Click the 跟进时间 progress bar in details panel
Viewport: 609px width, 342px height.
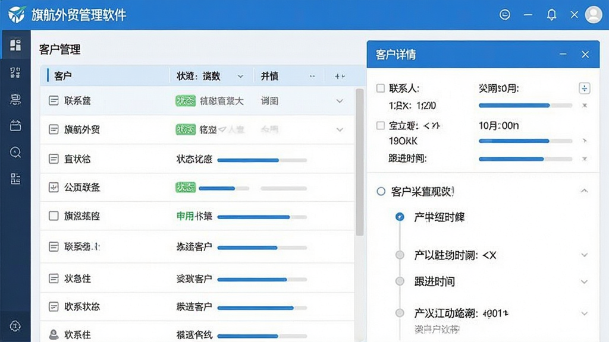[x=526, y=159]
